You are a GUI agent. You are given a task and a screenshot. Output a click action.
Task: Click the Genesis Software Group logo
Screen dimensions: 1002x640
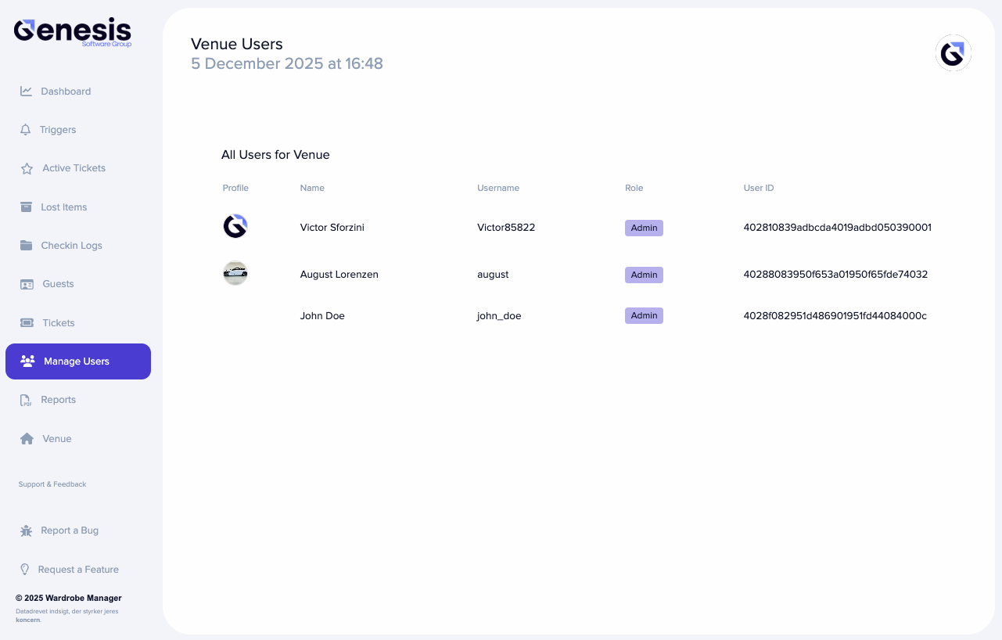coord(72,31)
